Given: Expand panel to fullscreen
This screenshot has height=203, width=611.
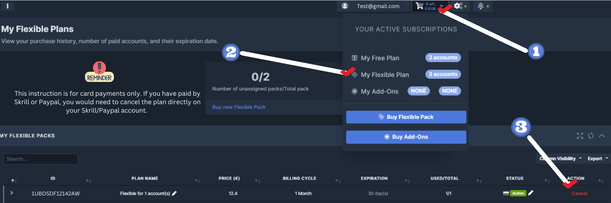Looking at the screenshot, I should 579,136.
